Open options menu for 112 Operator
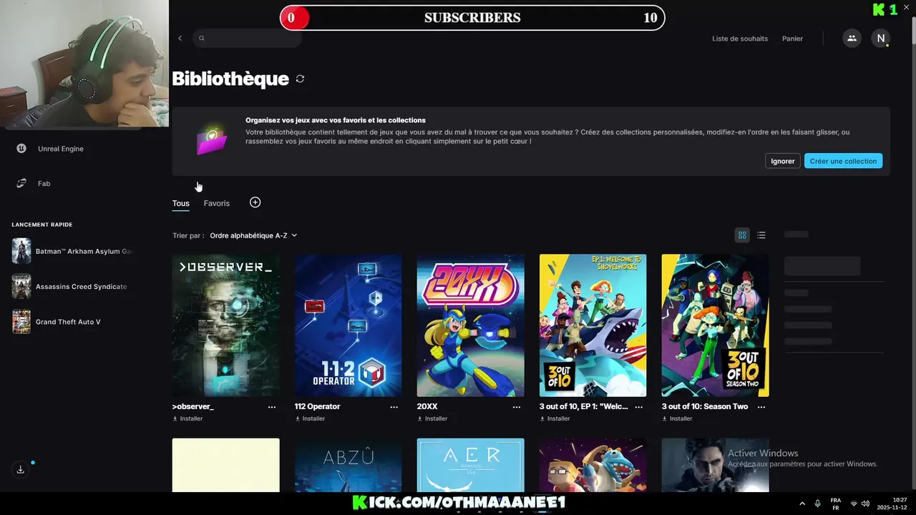Image resolution: width=916 pixels, height=515 pixels. click(394, 407)
